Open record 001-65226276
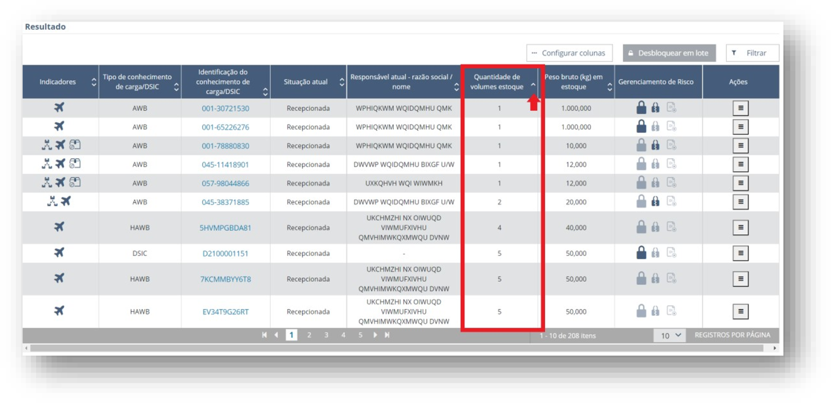This screenshot has height=403, width=831. coord(225,127)
